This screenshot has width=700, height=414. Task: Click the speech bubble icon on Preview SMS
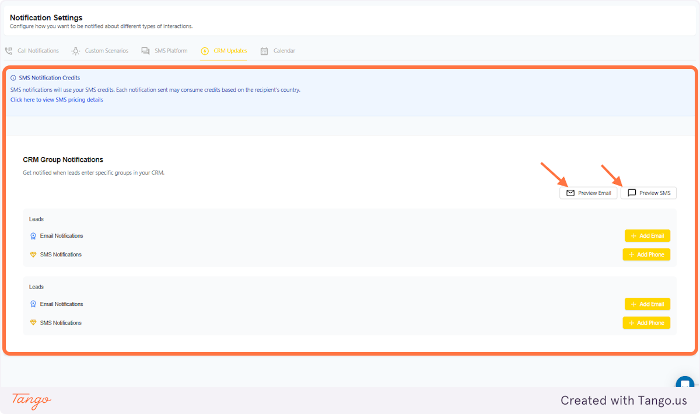tap(631, 193)
